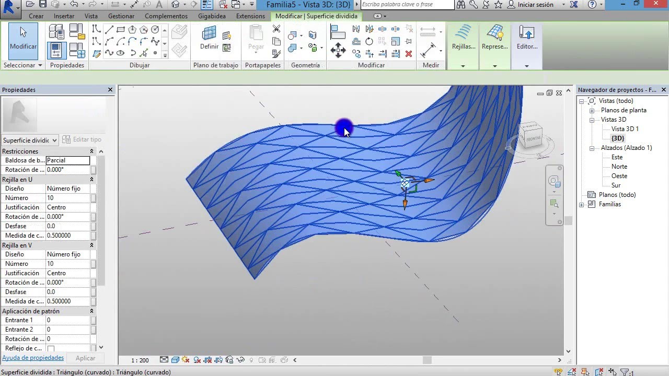Collapse the Rejilla en V section

91,245
